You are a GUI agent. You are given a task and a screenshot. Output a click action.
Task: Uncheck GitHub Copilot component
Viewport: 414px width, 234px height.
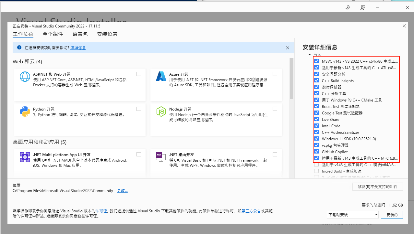point(316,152)
